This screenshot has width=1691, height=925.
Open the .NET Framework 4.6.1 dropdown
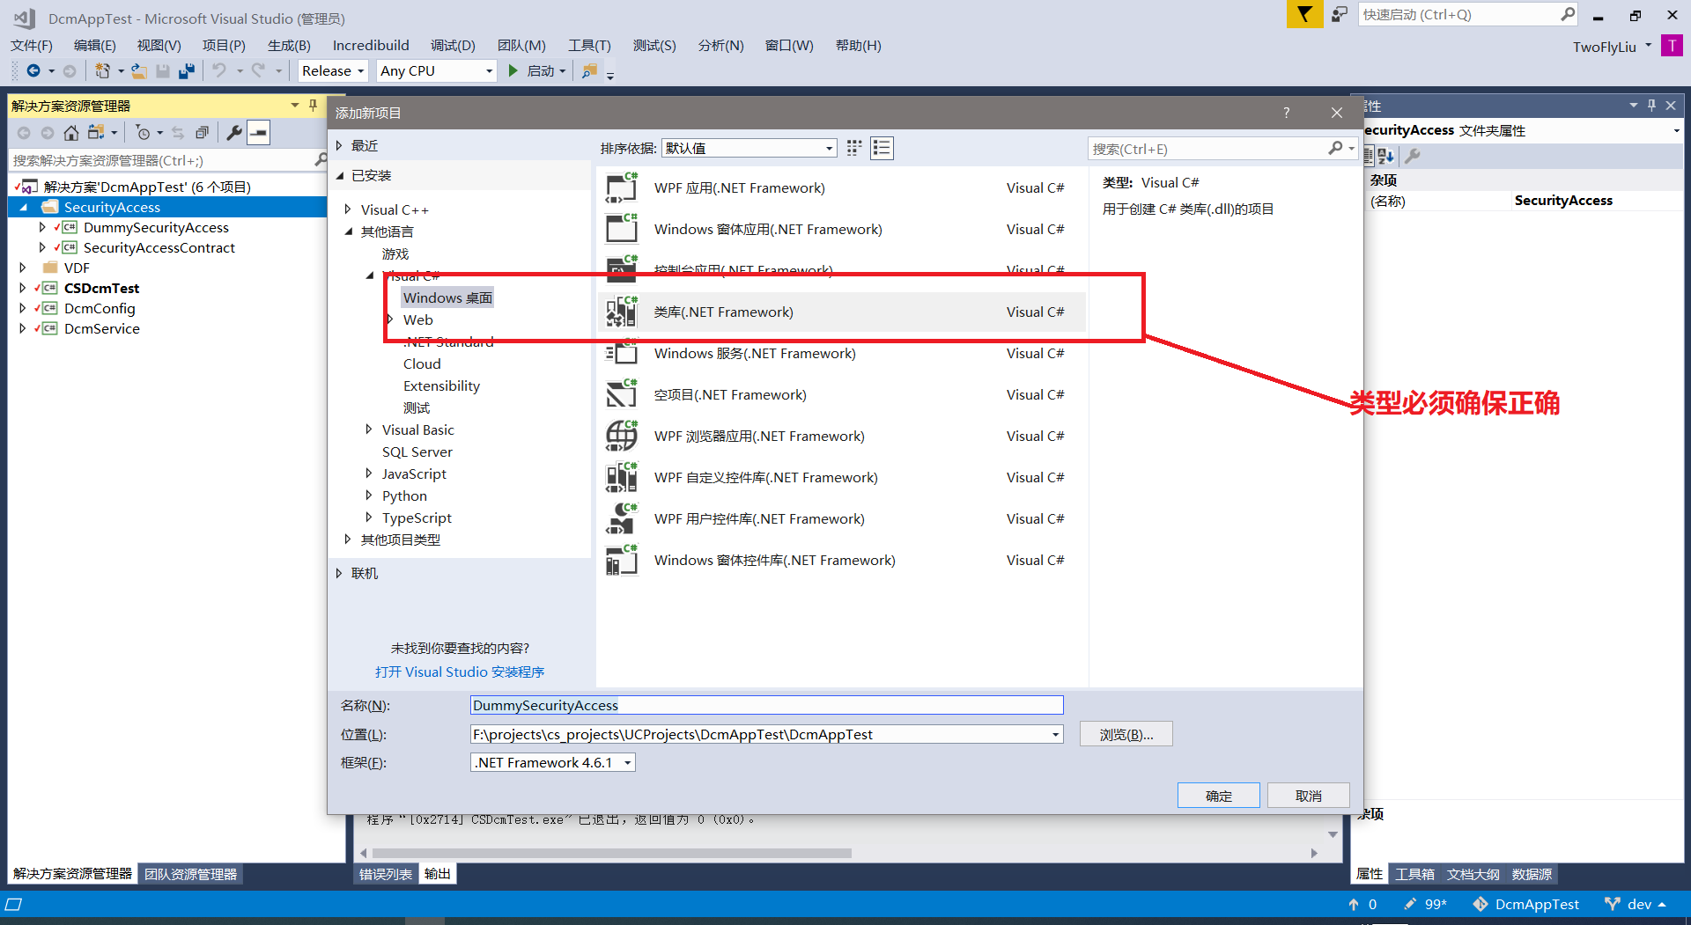[552, 762]
